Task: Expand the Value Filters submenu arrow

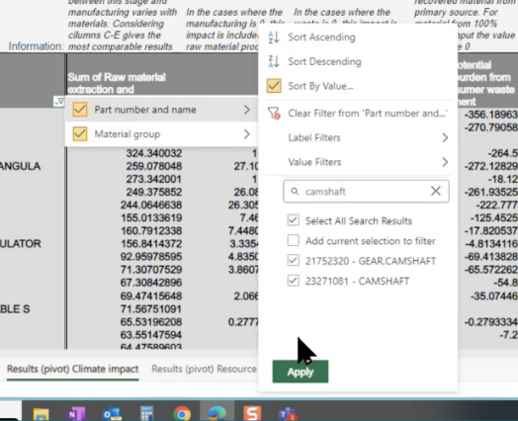Action: 445,162
